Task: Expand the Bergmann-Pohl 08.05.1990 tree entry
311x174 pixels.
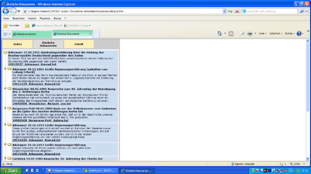Action: (x=5, y=108)
